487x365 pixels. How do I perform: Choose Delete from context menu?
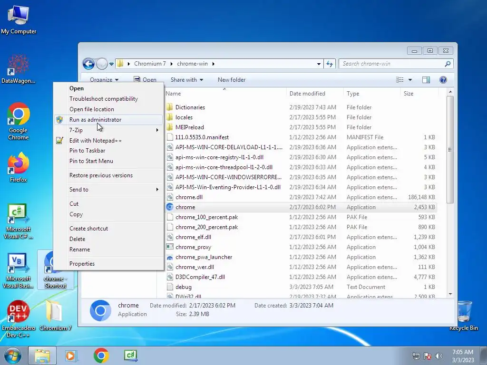point(78,239)
